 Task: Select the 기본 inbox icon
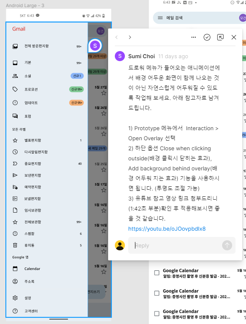(x=15, y=63)
